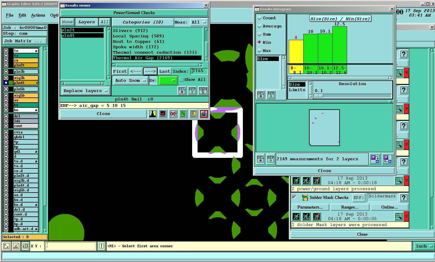Click magnifier icon in Solder Mask processed row
Screen dimensions: 435x262
coord(399,216)
